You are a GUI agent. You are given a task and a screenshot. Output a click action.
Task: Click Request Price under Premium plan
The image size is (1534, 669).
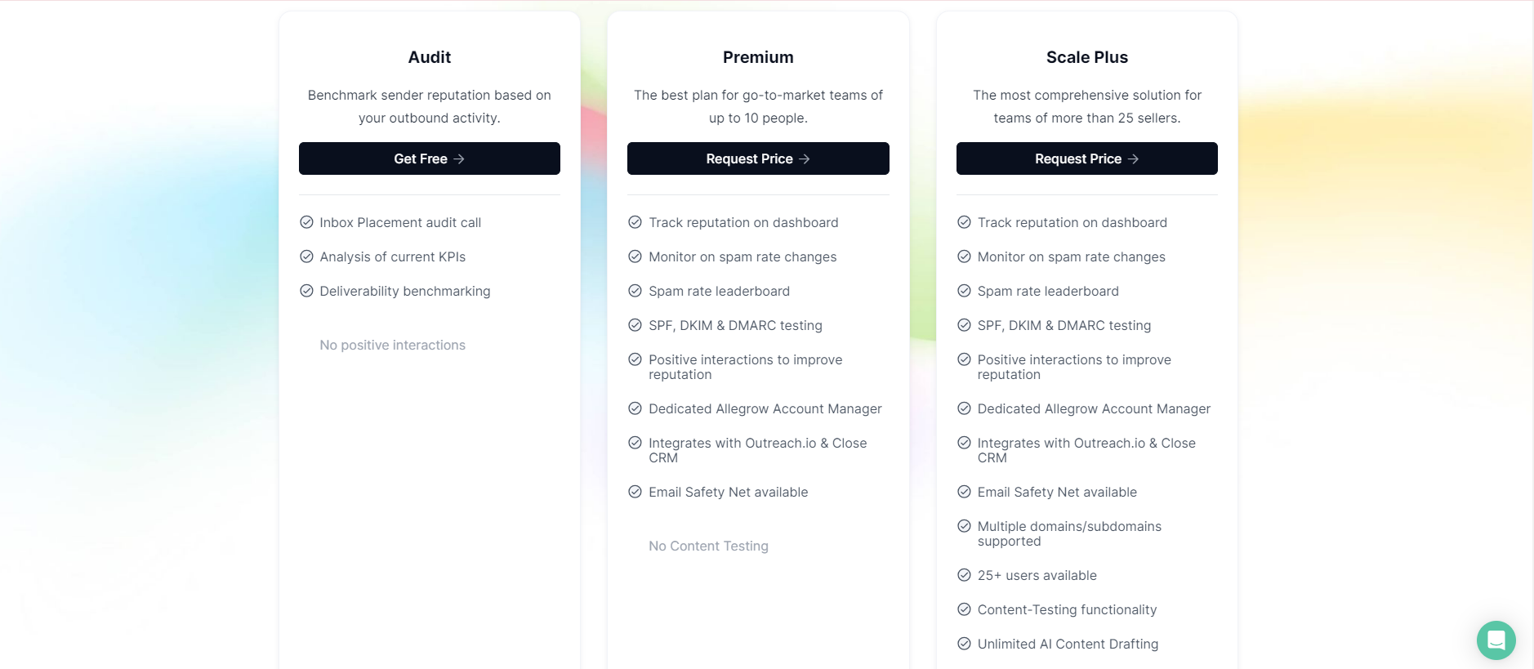coord(757,158)
